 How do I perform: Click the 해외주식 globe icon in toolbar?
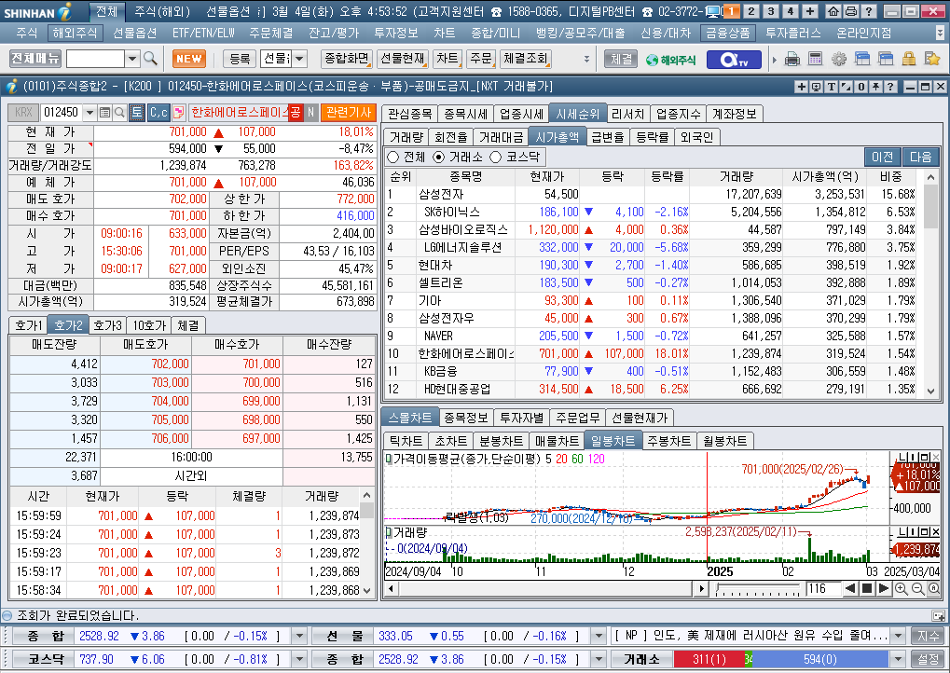tap(670, 60)
